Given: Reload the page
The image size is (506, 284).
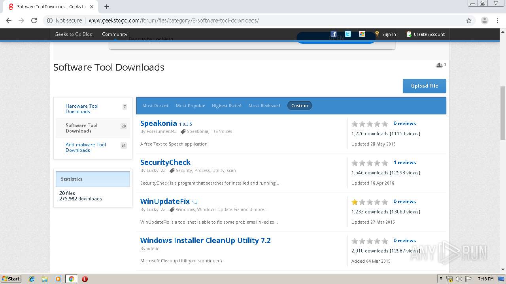Looking at the screenshot, I should tap(34, 21).
